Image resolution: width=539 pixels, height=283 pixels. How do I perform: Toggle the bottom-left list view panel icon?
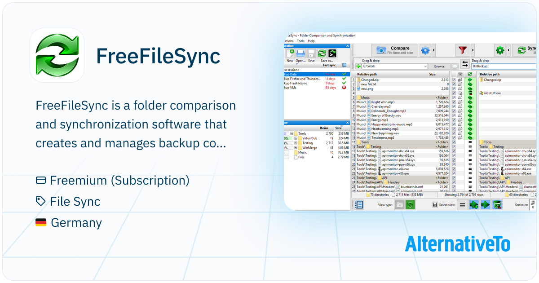359,205
